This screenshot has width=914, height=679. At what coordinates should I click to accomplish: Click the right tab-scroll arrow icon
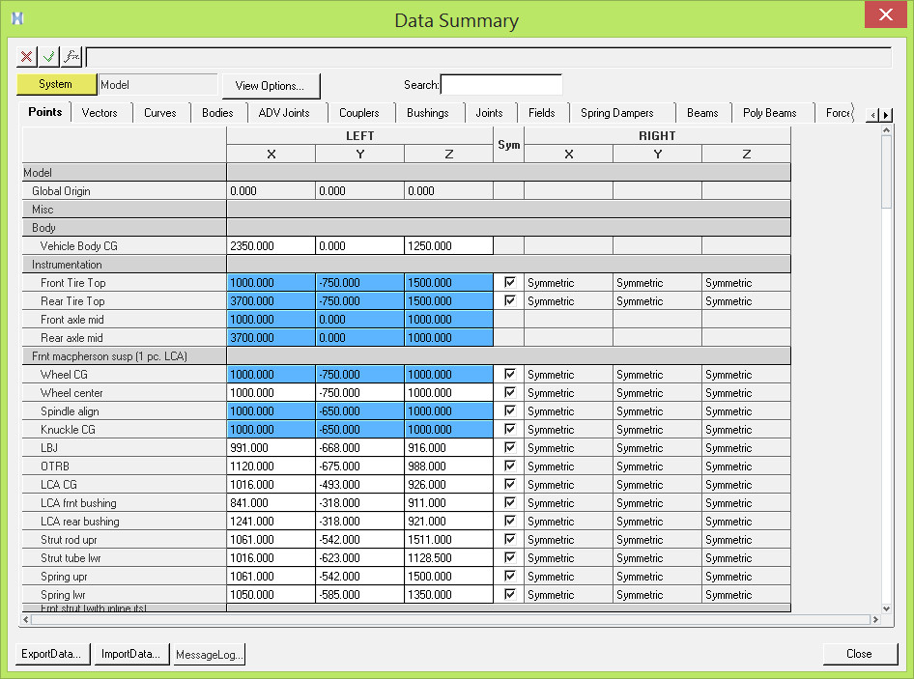(886, 113)
